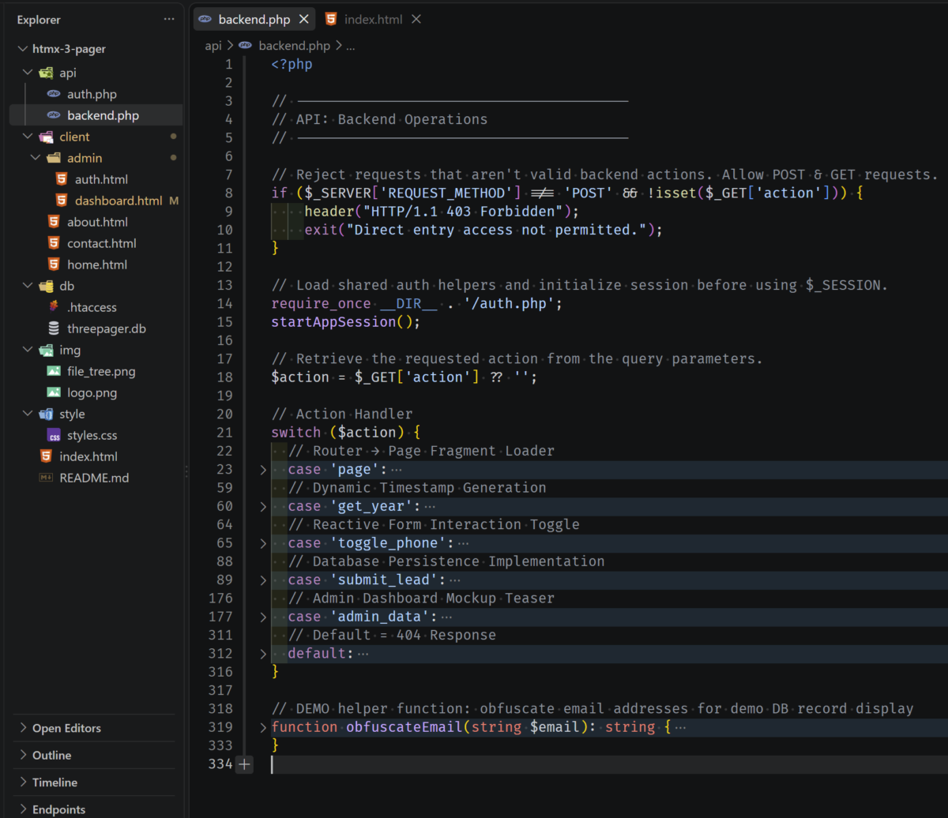The image size is (948, 818).
Task: Unfold the default case block
Action: pyautogui.click(x=263, y=654)
